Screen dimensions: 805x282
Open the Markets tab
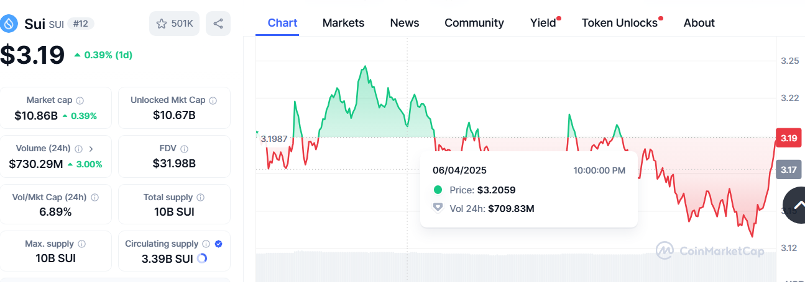pos(343,23)
